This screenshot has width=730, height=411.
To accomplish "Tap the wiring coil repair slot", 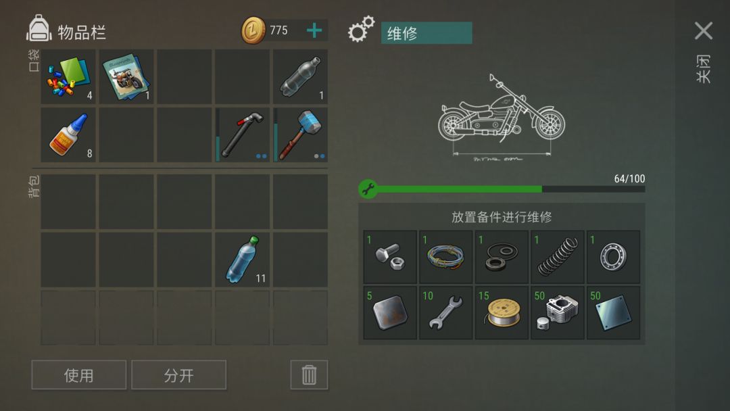I will [x=446, y=257].
